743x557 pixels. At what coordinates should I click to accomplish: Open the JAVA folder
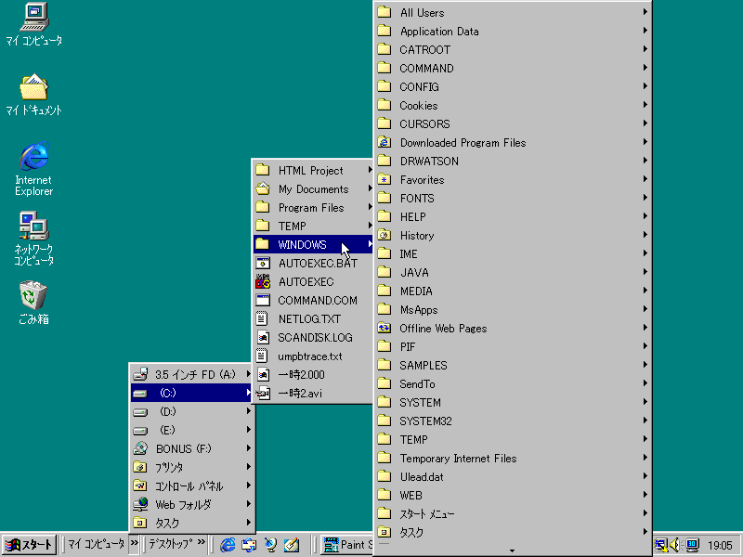(x=513, y=272)
